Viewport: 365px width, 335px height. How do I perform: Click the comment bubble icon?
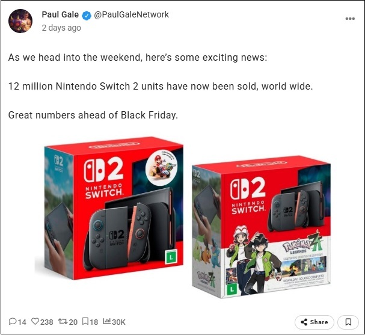(x=13, y=322)
